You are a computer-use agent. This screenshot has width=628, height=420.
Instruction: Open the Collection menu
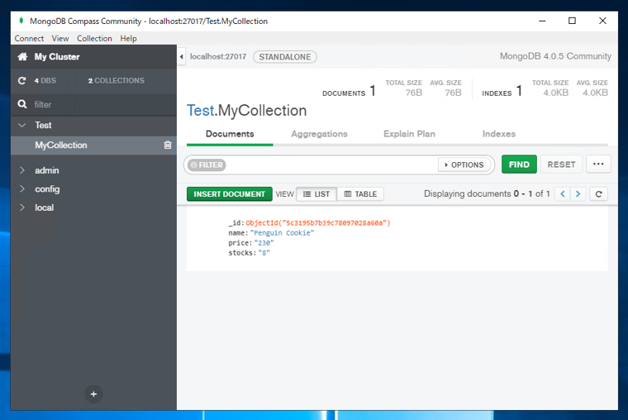click(94, 39)
